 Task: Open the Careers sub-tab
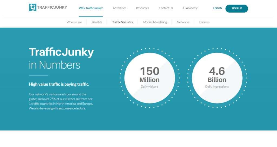[x=205, y=22]
